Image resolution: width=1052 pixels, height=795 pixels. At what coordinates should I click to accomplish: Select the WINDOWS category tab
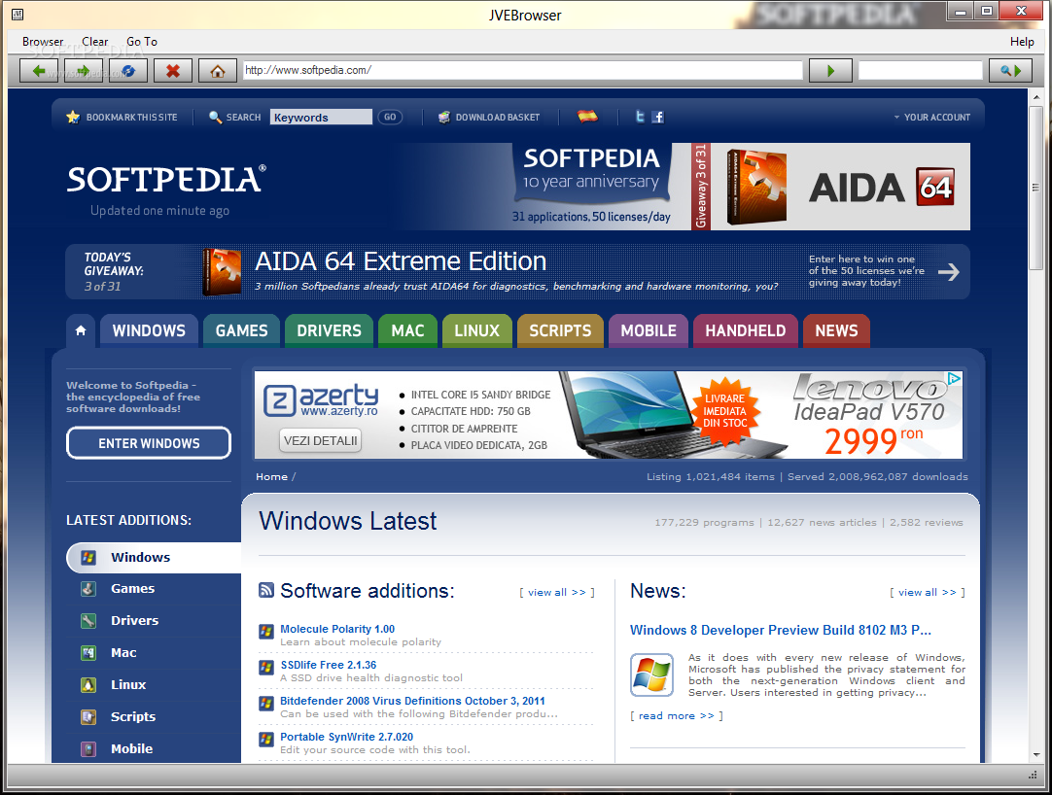149,330
